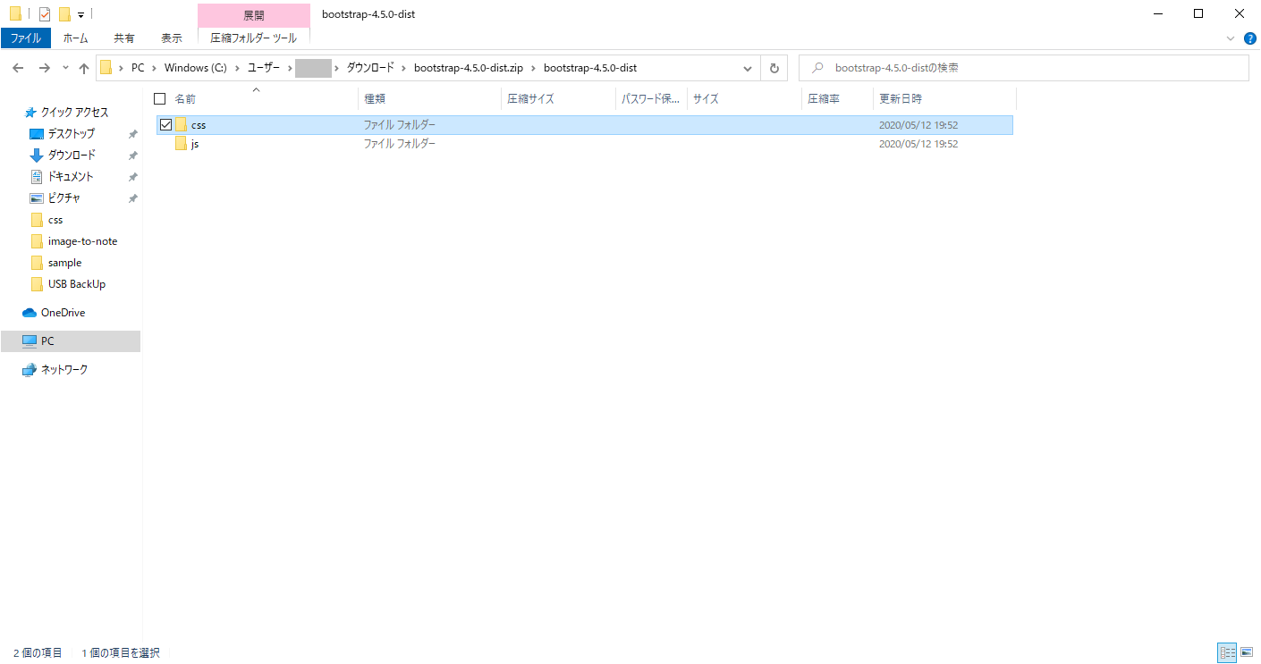Viewport: 1261px width, 664px height.
Task: Open the ファイル menu tab
Action: 25,38
